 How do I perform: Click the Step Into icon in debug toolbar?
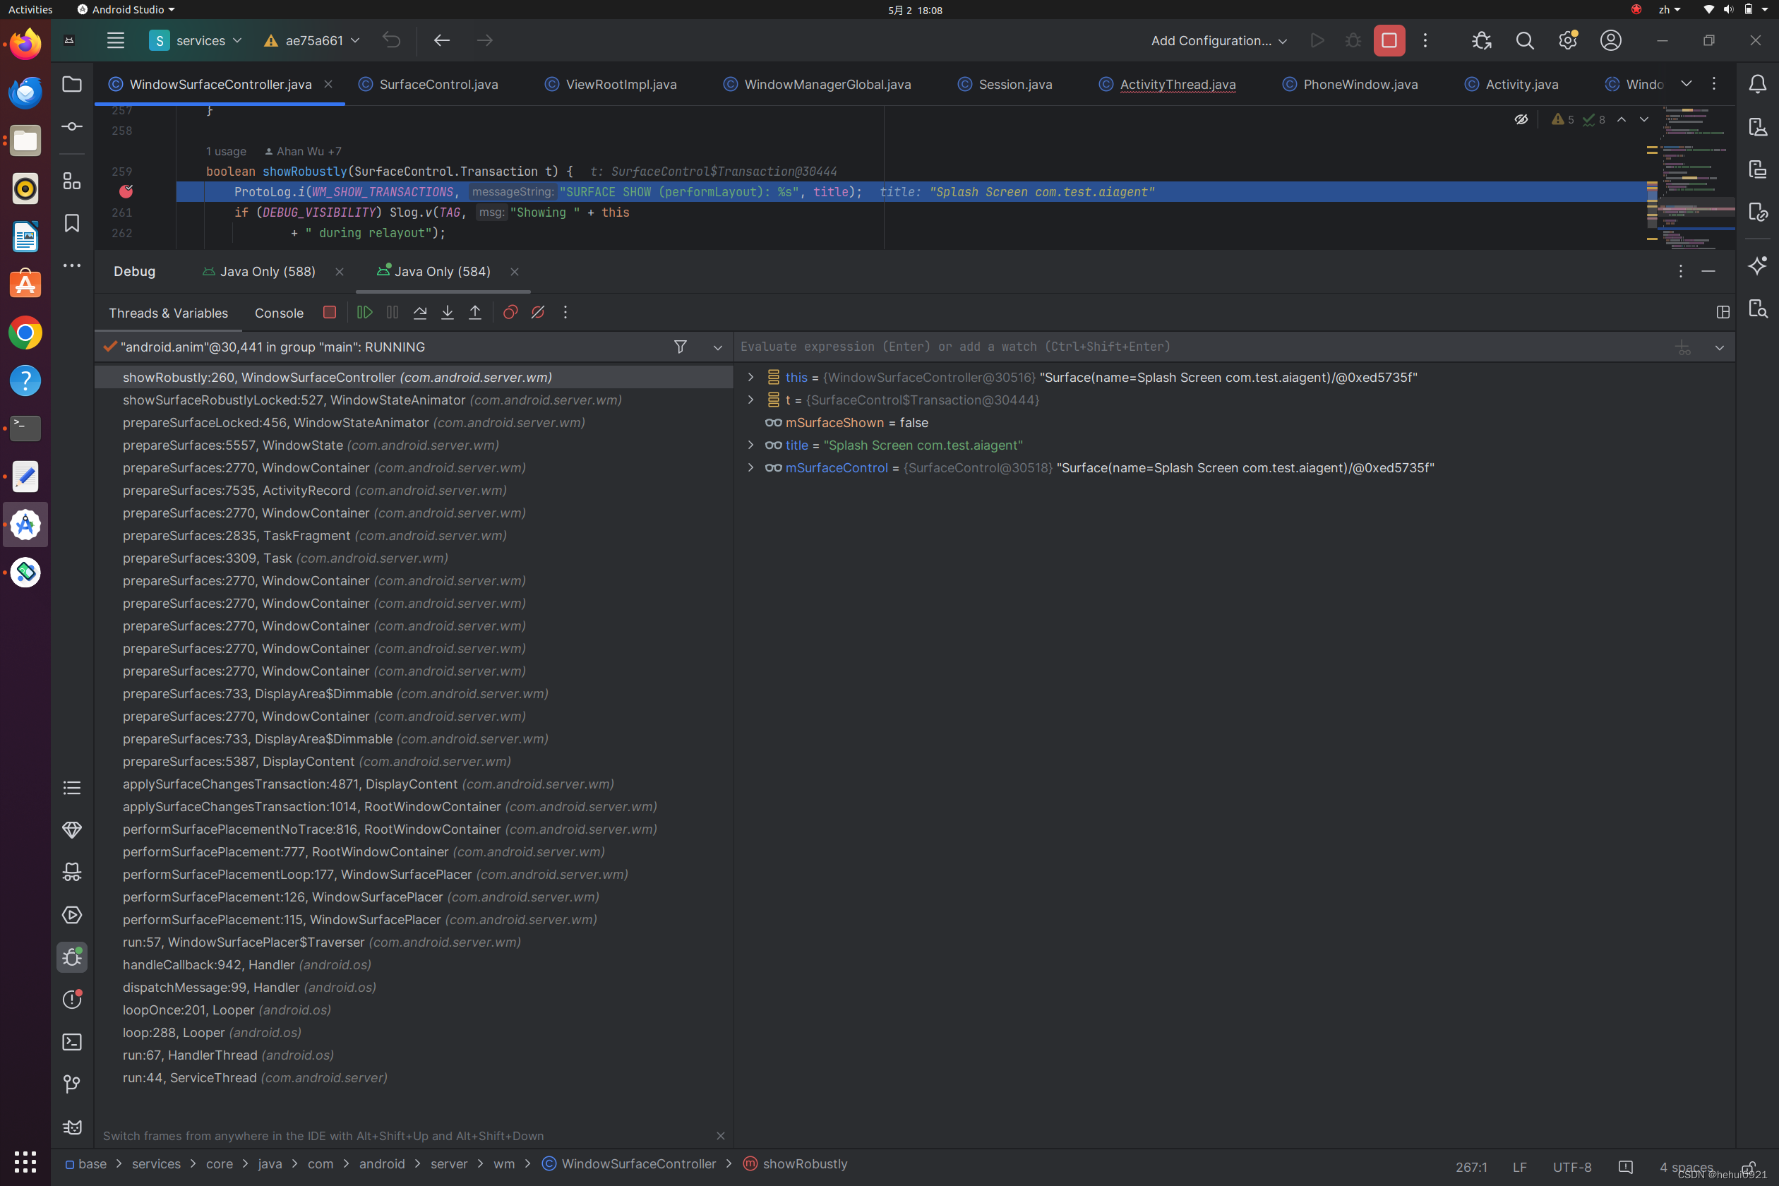coord(448,312)
